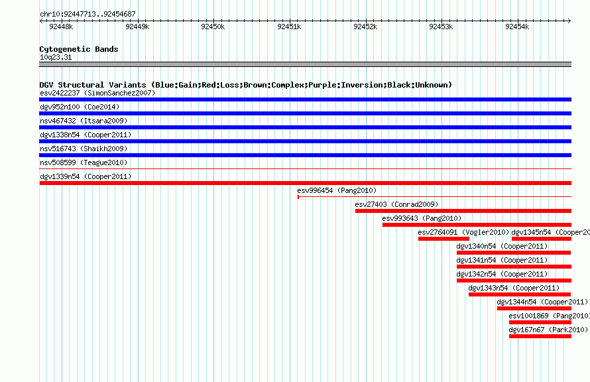Open the esv996454 (Pang2010) label
Image resolution: width=590 pixels, height=382 pixels.
click(x=337, y=190)
